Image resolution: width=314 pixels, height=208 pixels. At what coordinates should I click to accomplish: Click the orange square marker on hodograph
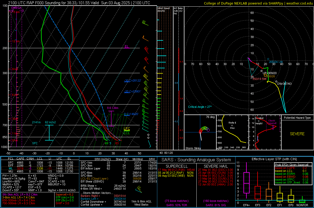tap(265, 75)
